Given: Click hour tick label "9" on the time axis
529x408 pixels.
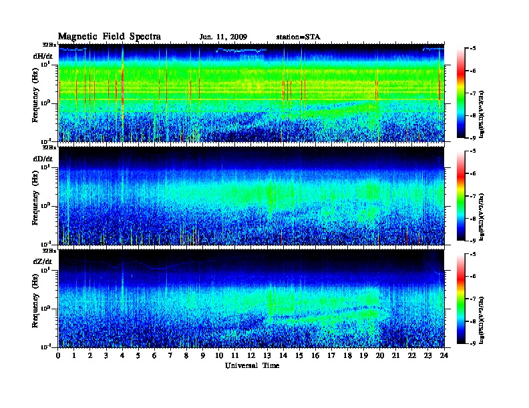Looking at the screenshot, I should click(203, 355).
